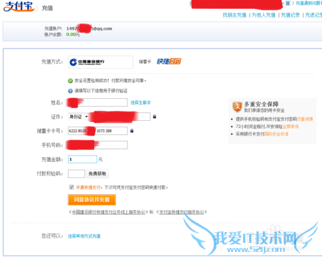Click the orange security shield icon
The height and width of the screenshot is (259, 322).
pos(237,107)
